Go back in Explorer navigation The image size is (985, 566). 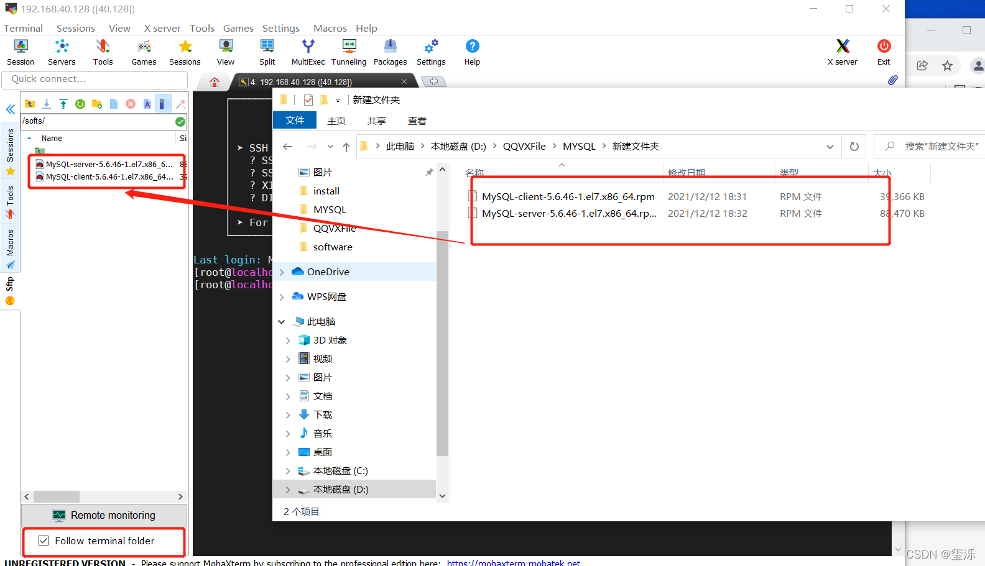pyautogui.click(x=287, y=147)
